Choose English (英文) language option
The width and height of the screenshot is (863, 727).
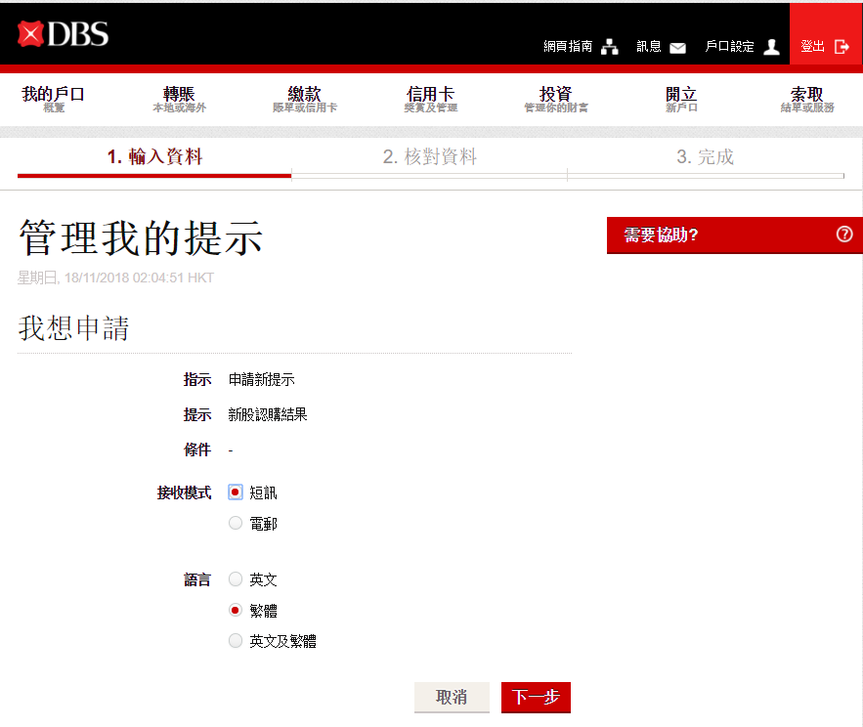click(x=236, y=579)
